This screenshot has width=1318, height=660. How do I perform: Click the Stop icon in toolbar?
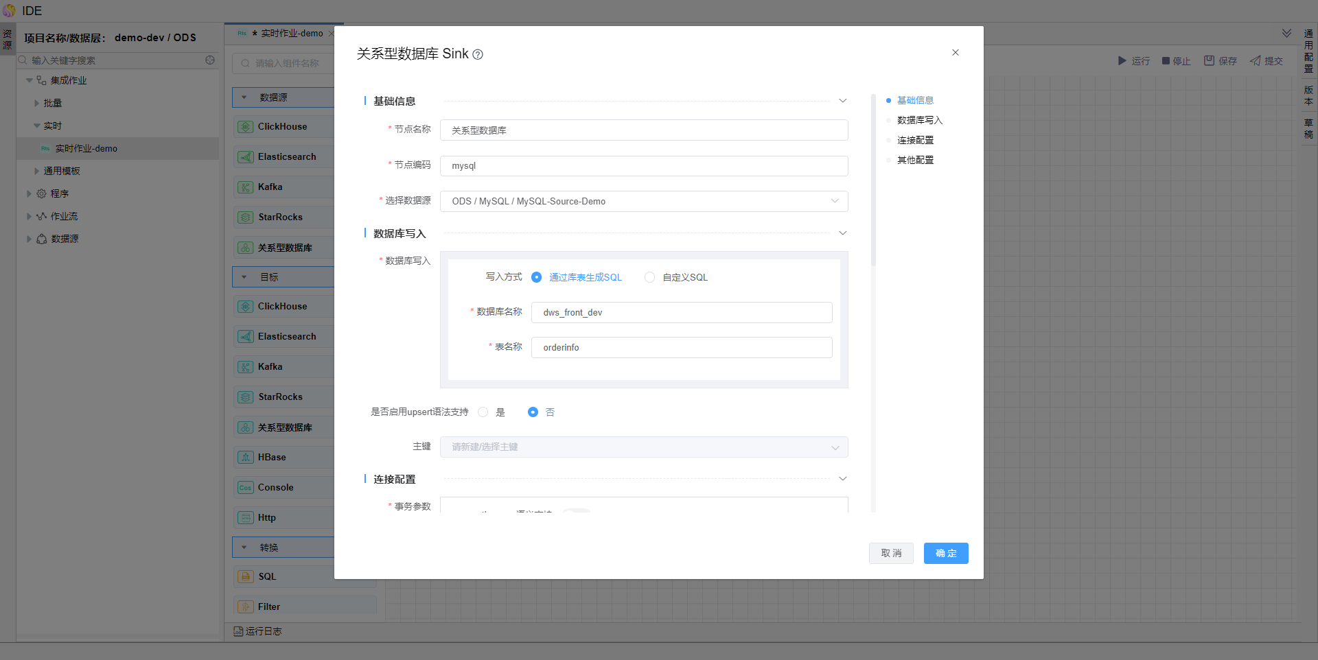(x=1166, y=61)
